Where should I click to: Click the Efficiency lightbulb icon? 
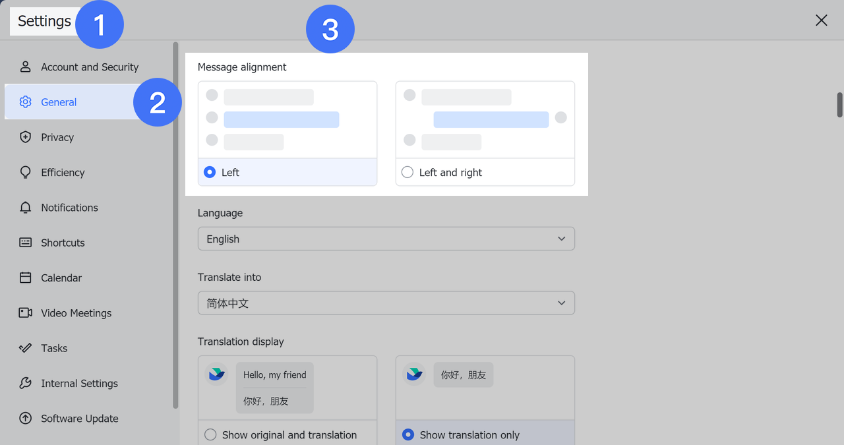[25, 172]
